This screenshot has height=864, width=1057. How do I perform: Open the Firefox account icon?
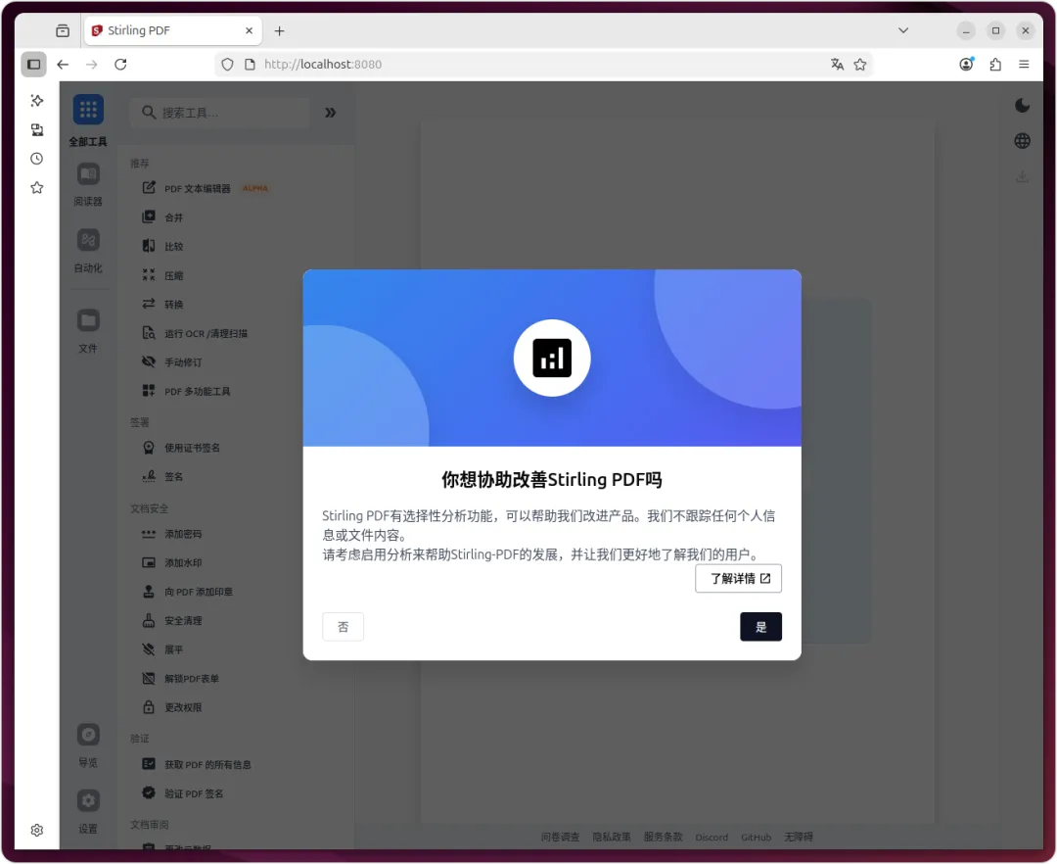pos(966,64)
